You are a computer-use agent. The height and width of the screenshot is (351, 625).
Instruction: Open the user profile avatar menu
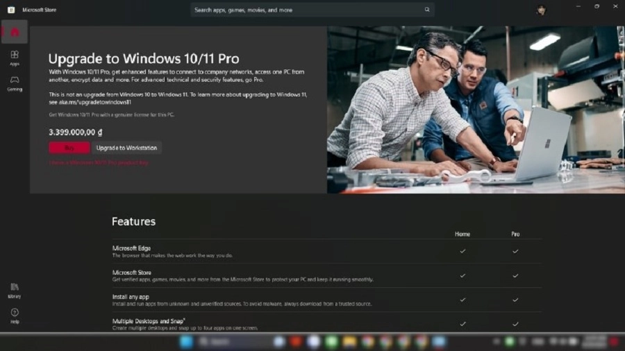tap(540, 10)
